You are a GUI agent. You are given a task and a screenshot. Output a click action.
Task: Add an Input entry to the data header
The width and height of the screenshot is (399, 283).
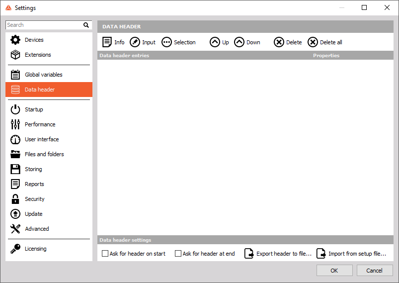(143, 42)
